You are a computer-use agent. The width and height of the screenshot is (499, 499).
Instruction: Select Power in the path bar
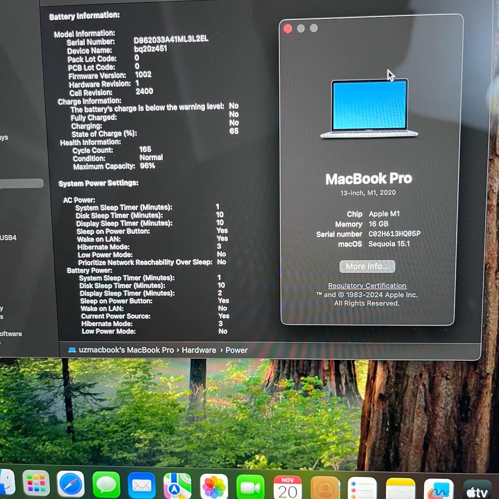click(236, 350)
